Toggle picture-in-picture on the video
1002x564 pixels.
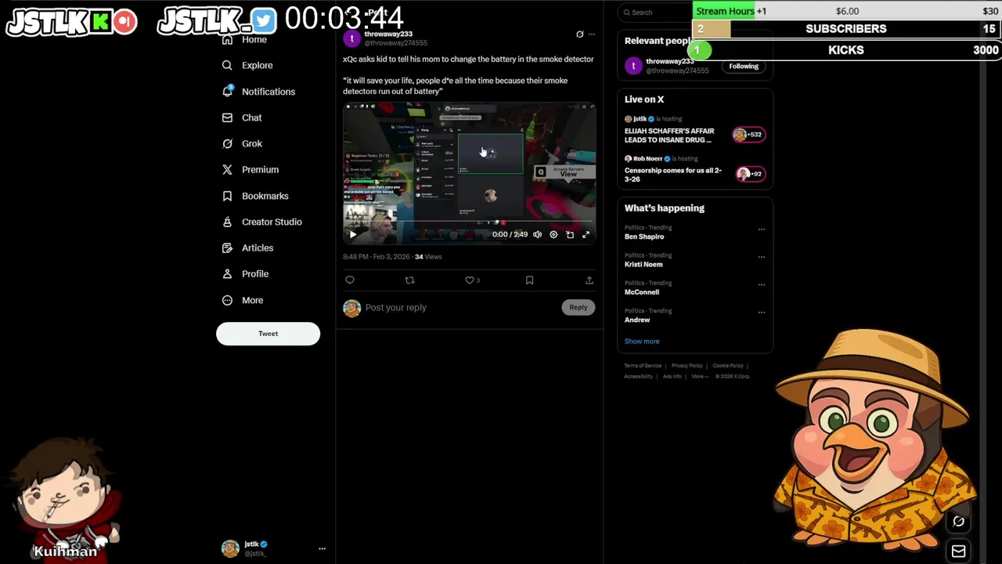pyautogui.click(x=570, y=234)
